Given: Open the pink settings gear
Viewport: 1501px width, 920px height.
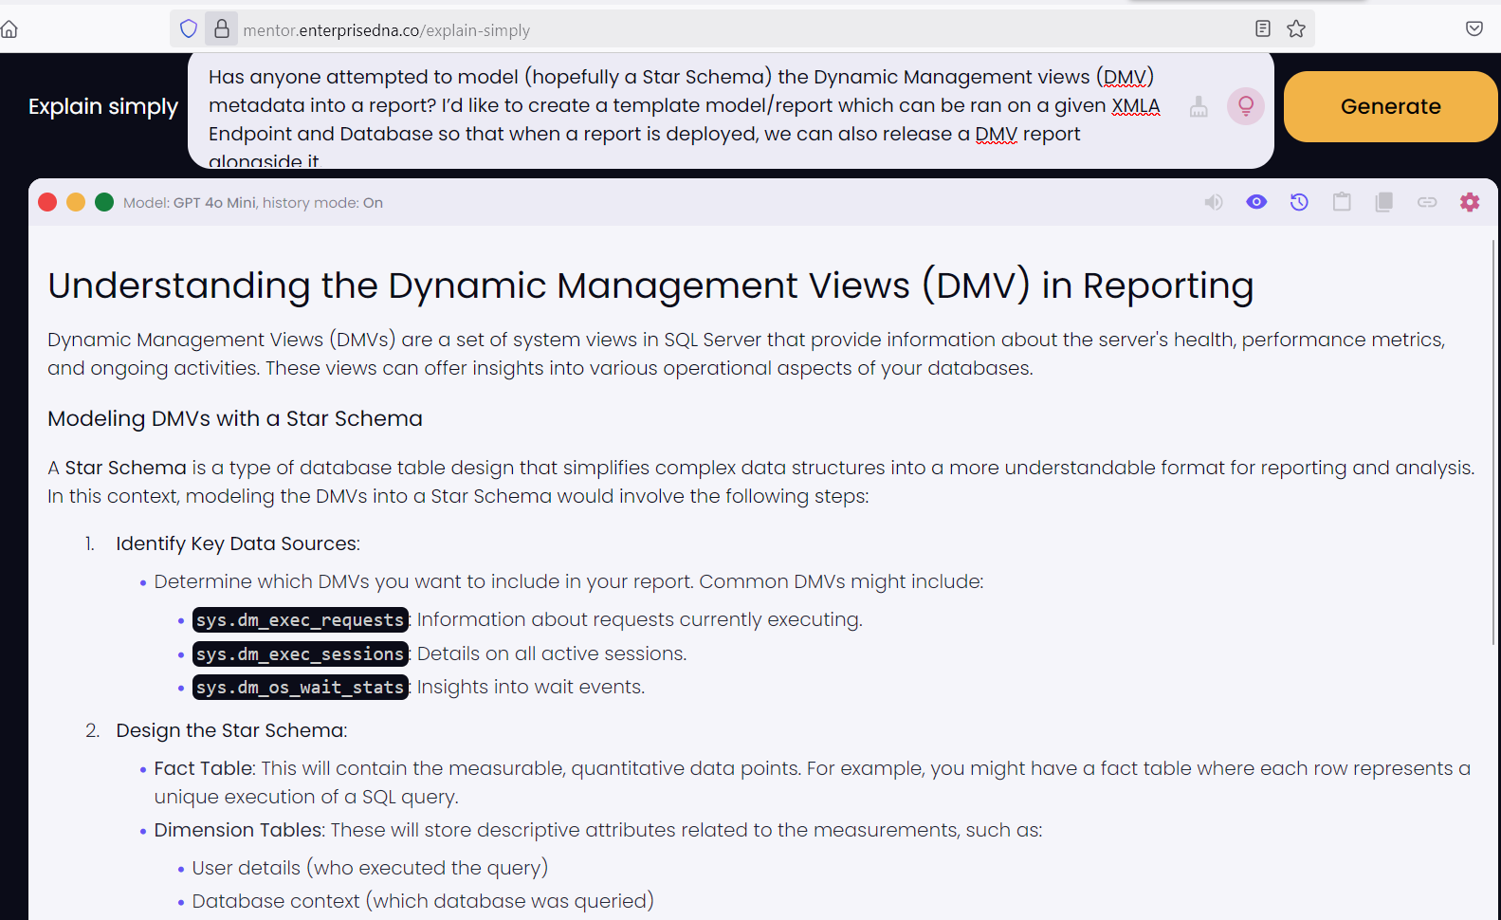Looking at the screenshot, I should tap(1470, 202).
